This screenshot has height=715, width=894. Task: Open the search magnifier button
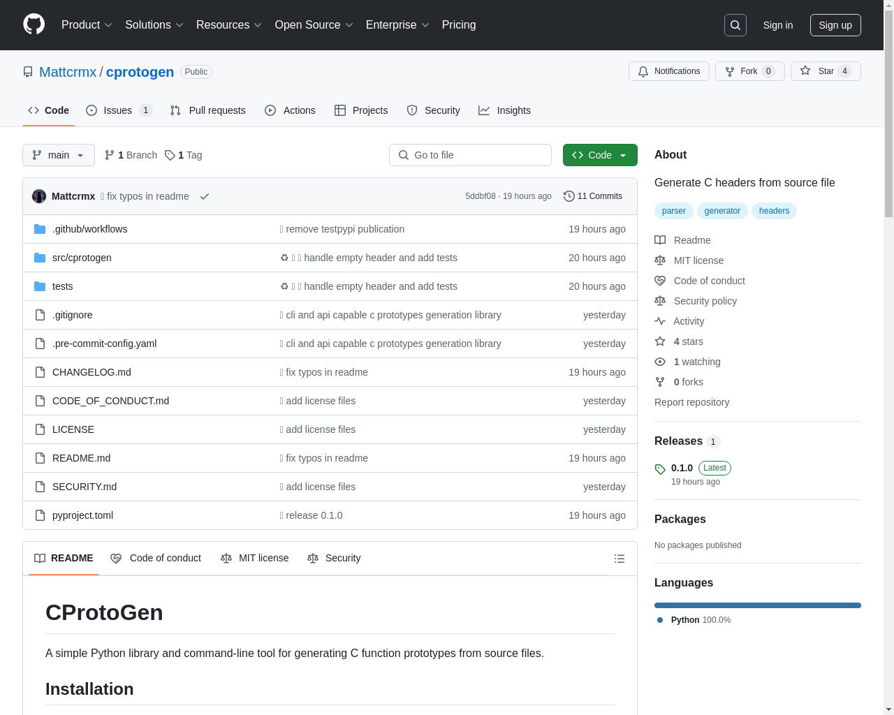(x=735, y=25)
